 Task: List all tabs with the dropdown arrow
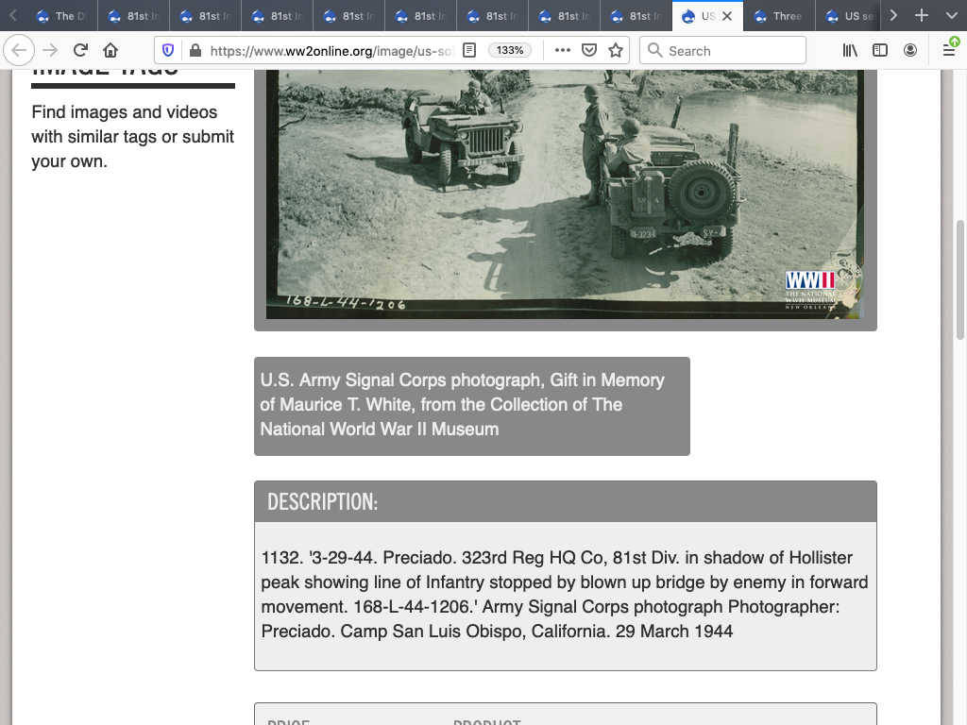click(950, 16)
